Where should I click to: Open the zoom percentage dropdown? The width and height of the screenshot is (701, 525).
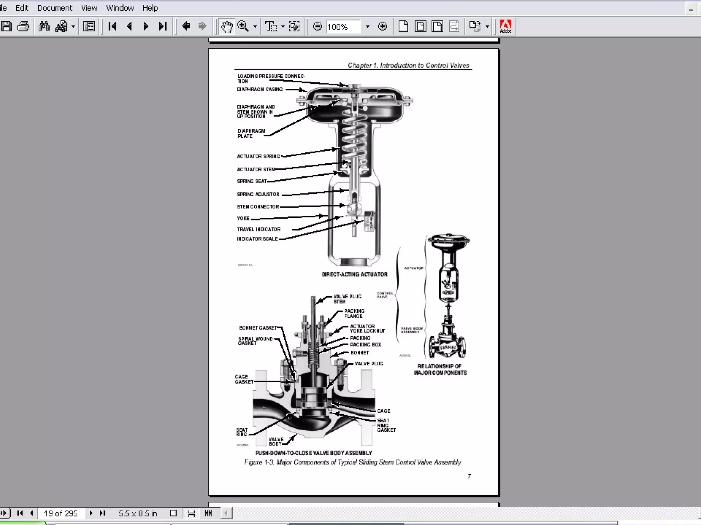click(368, 26)
